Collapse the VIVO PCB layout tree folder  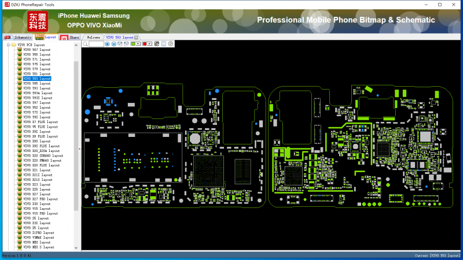(x=9, y=45)
